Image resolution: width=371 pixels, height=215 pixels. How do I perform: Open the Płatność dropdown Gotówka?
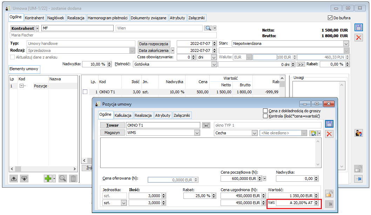[x=214, y=64]
